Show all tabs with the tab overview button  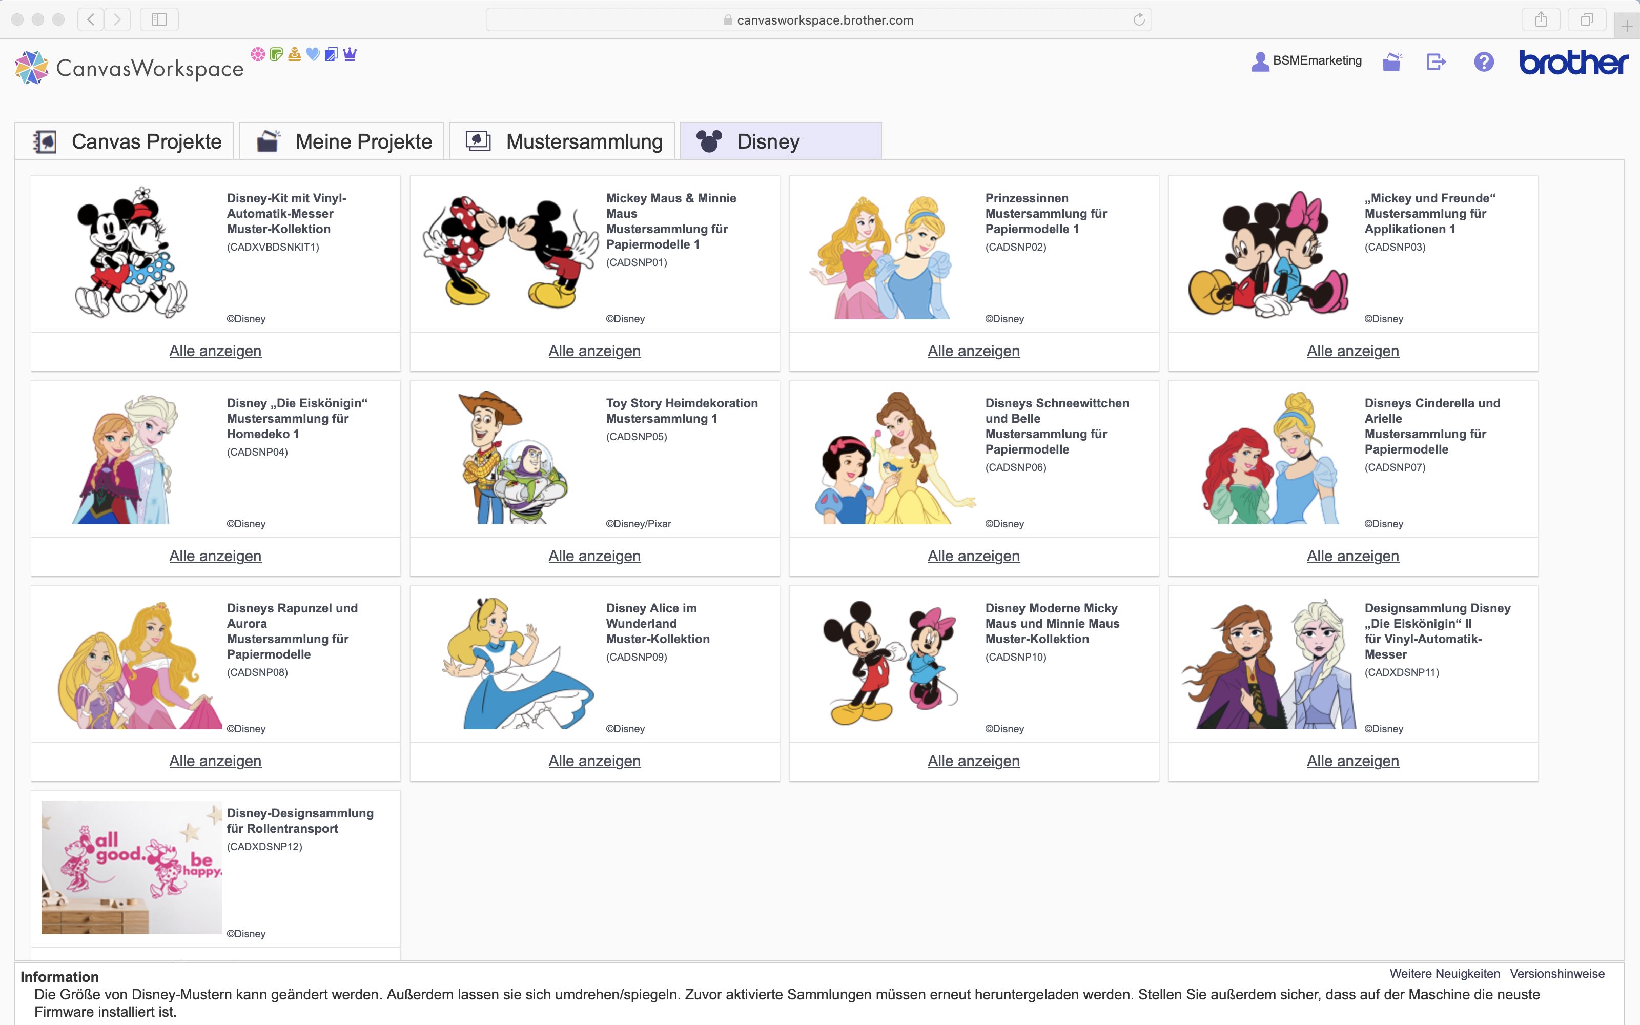click(x=1587, y=19)
